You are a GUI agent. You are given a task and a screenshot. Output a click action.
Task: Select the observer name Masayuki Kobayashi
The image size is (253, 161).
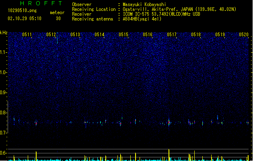pos(144,4)
